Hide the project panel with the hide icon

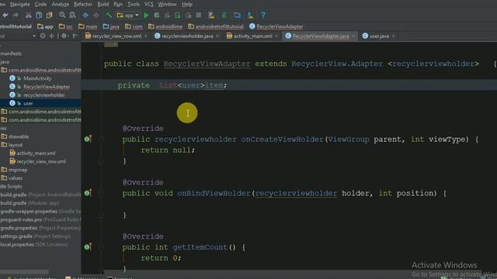pyautogui.click(x=75, y=36)
